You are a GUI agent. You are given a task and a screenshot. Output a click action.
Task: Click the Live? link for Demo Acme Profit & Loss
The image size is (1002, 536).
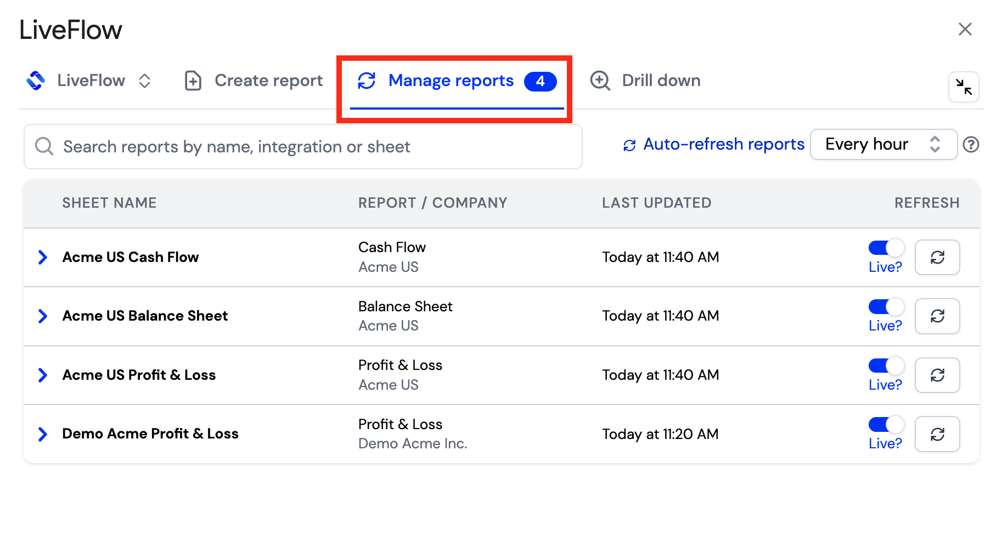885,443
